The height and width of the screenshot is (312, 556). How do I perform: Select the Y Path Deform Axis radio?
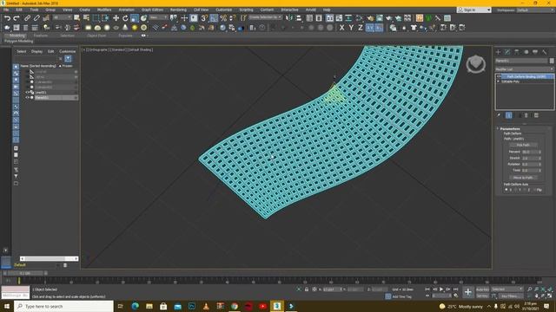click(515, 190)
